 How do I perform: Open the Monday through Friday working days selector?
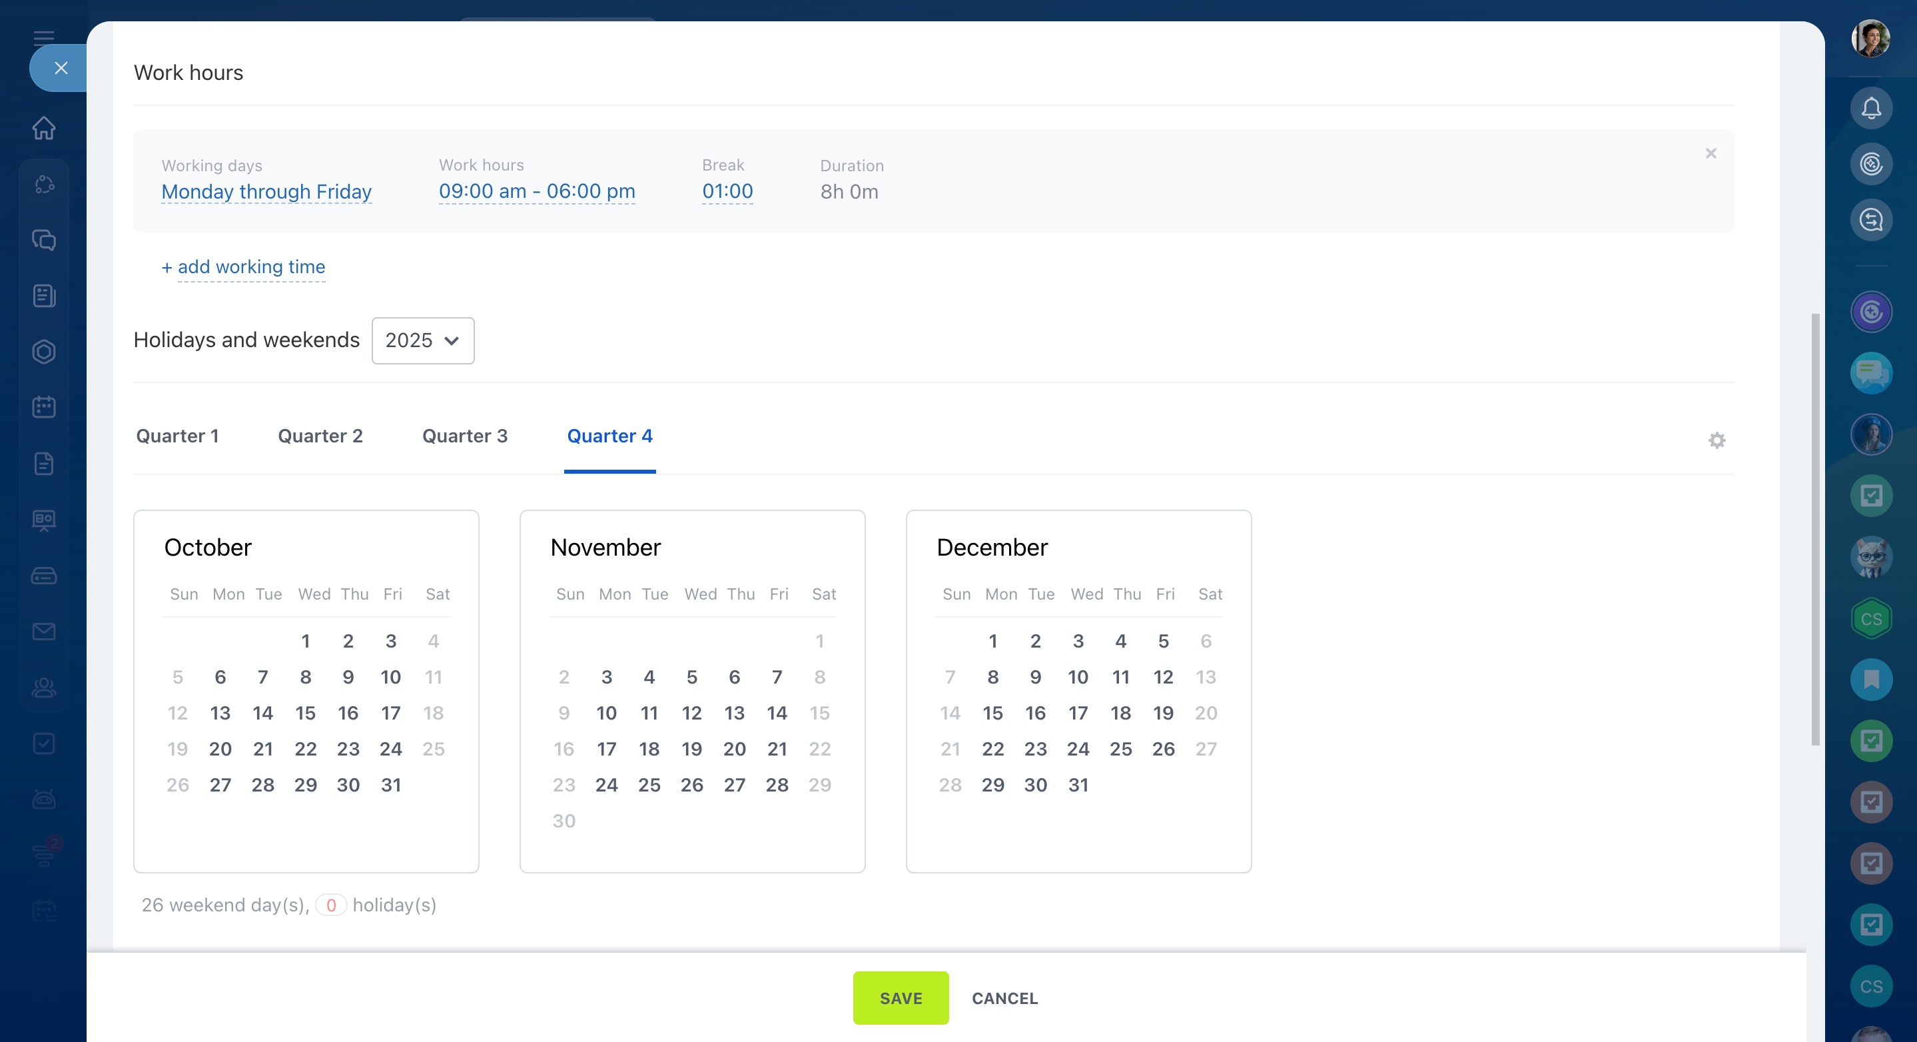266,192
